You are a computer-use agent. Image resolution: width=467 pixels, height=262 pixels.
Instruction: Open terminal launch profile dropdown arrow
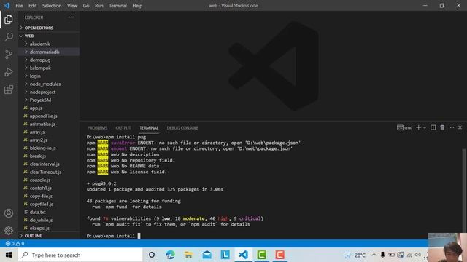coord(425,128)
